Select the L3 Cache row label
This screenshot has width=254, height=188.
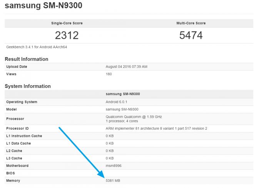15,158
